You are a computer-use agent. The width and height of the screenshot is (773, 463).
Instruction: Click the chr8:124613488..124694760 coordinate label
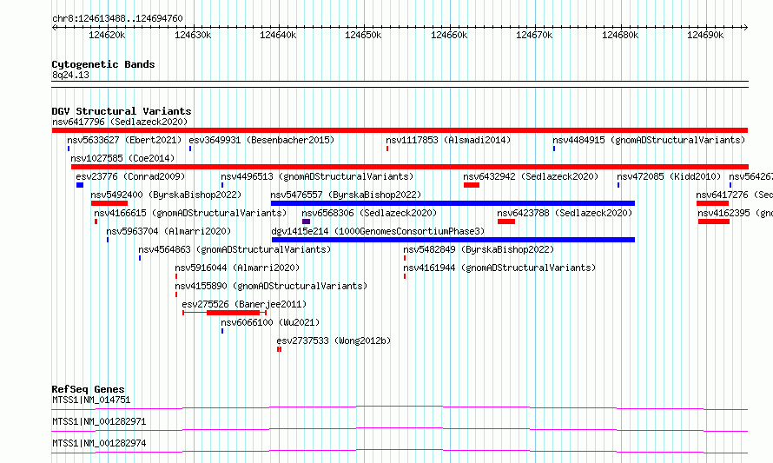tap(117, 18)
